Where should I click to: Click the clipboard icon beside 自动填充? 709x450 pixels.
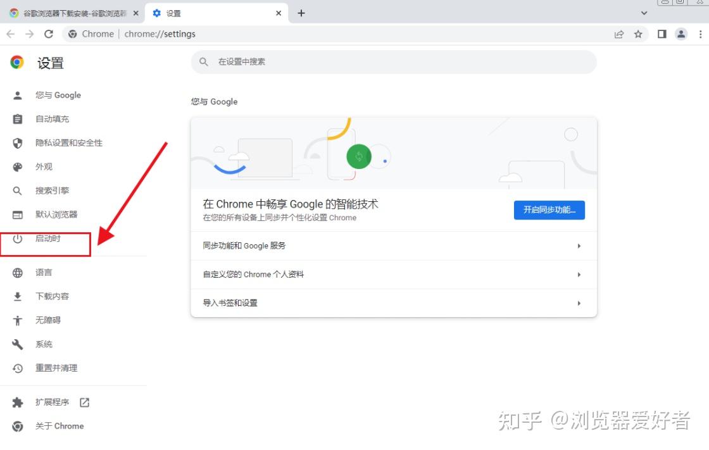pos(18,119)
